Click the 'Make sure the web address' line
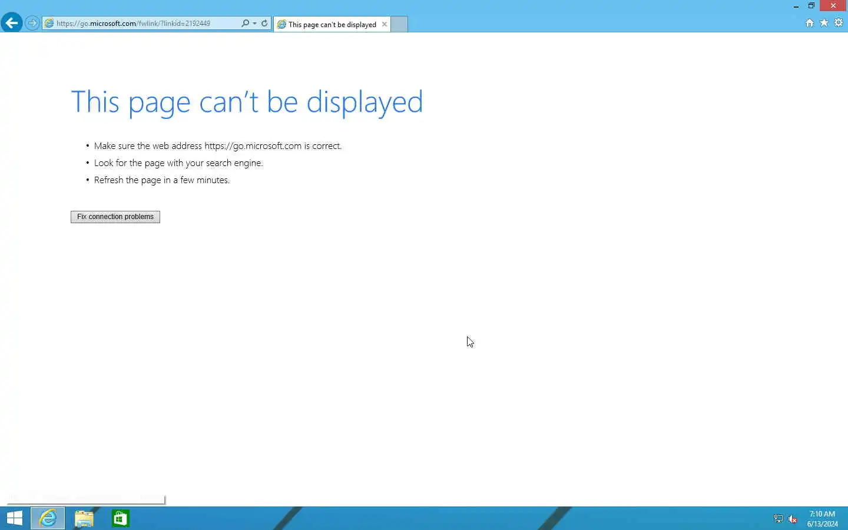The width and height of the screenshot is (848, 530). (x=218, y=146)
